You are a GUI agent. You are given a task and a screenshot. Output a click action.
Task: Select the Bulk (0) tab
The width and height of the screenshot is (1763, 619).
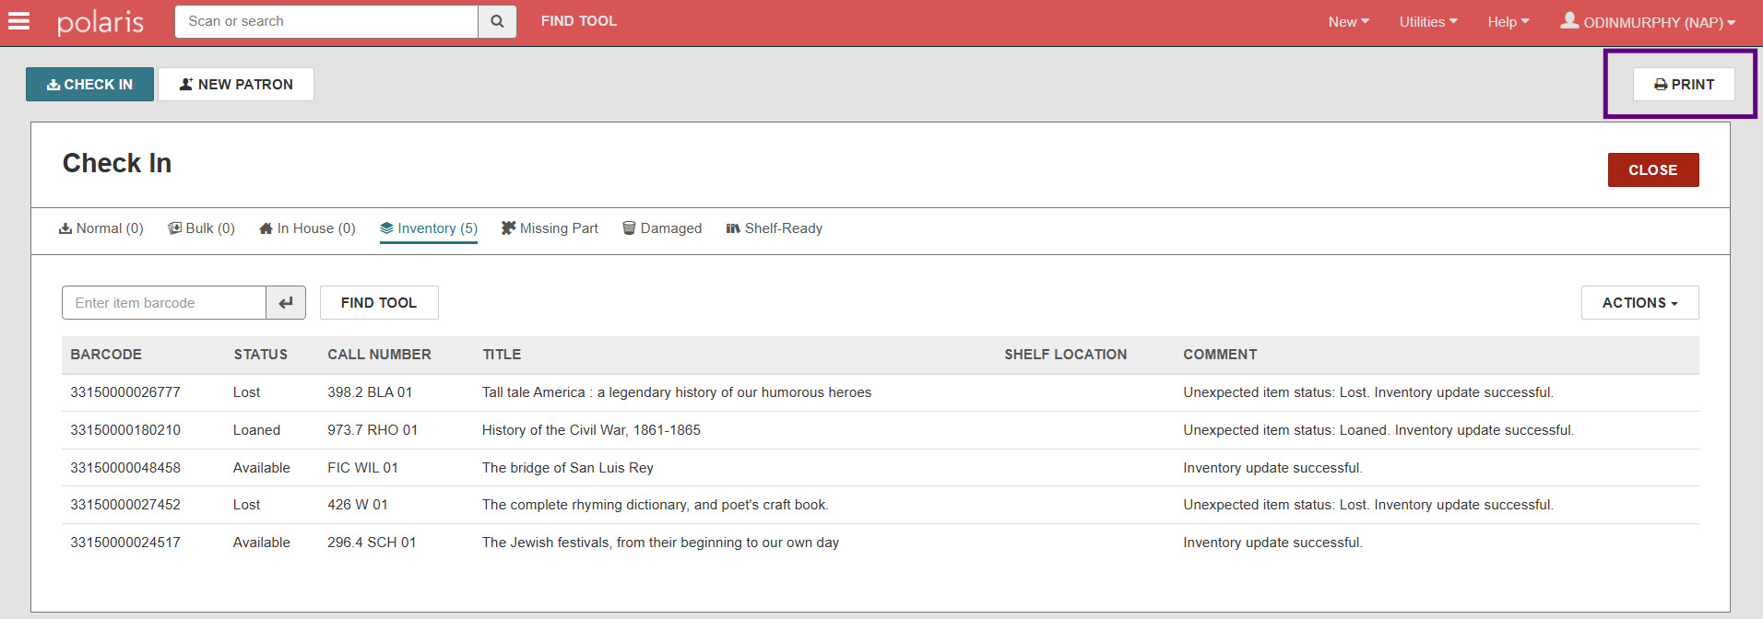[201, 228]
